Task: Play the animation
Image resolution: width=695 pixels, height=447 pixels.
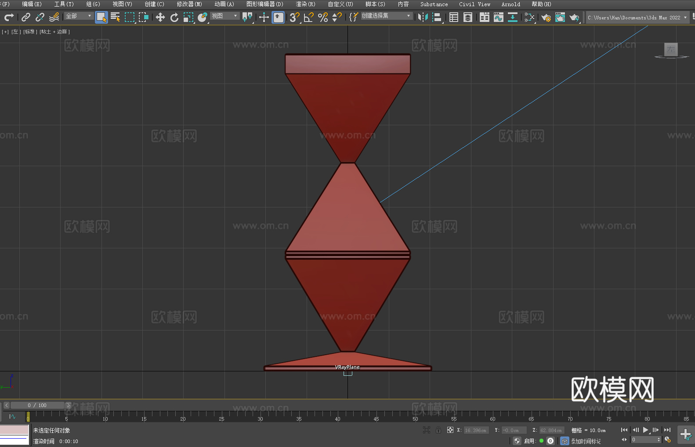Action: pyautogui.click(x=645, y=430)
